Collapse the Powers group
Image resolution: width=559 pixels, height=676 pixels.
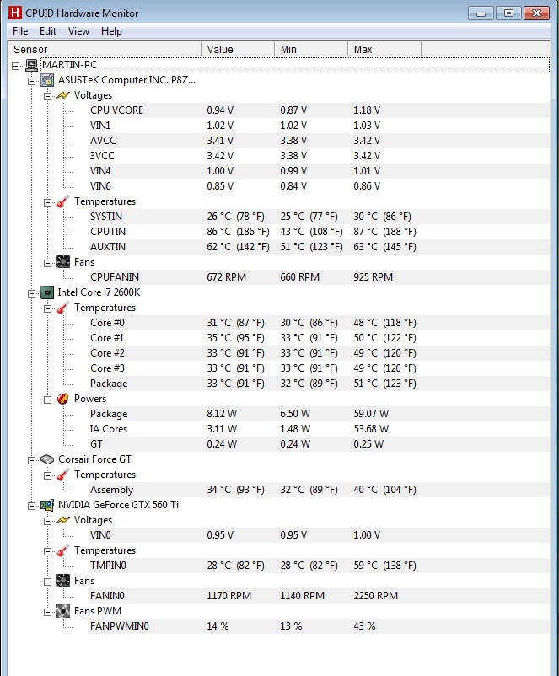click(47, 400)
